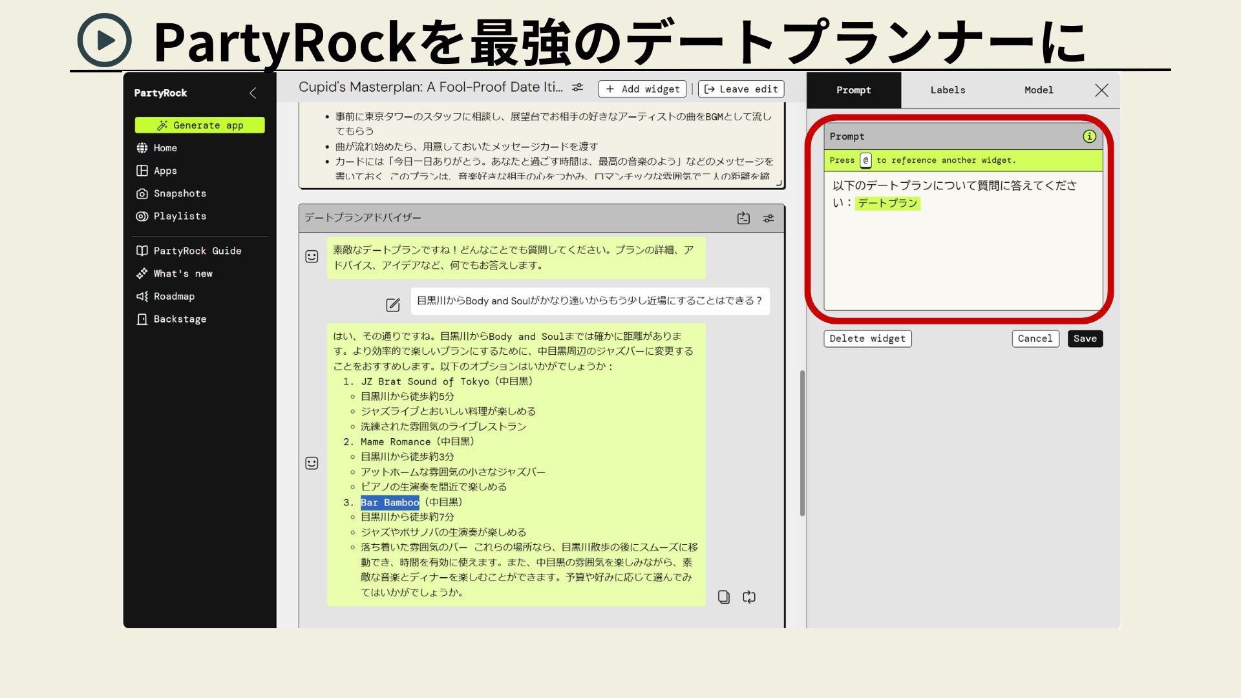Copy the assistant response with the copy icon
The height and width of the screenshot is (698, 1241).
point(724,597)
